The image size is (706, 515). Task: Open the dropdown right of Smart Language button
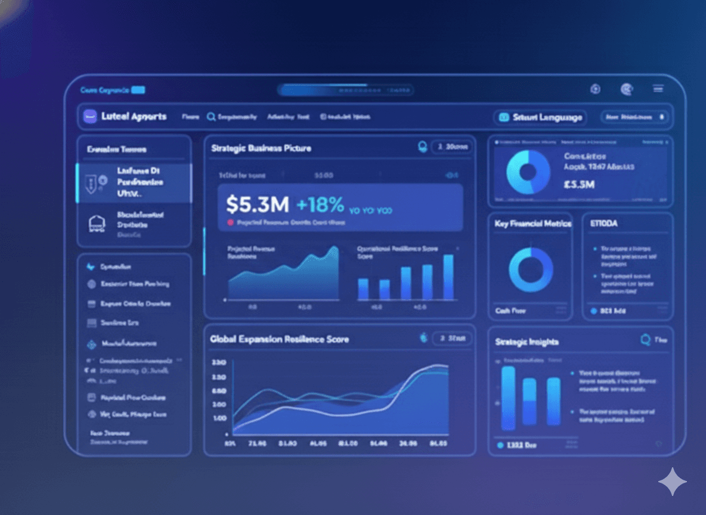click(x=634, y=117)
